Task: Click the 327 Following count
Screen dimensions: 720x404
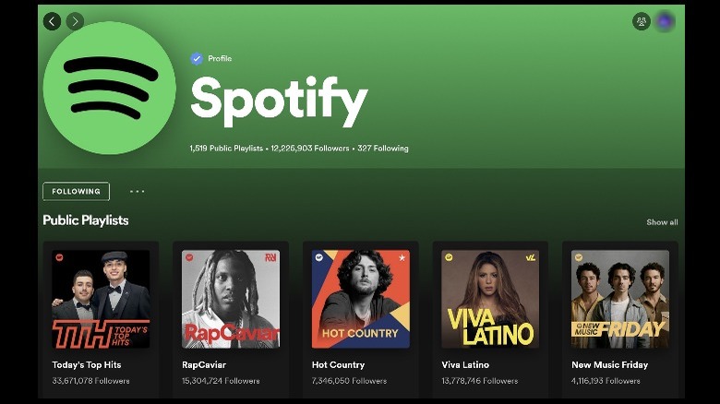Action: 383,149
